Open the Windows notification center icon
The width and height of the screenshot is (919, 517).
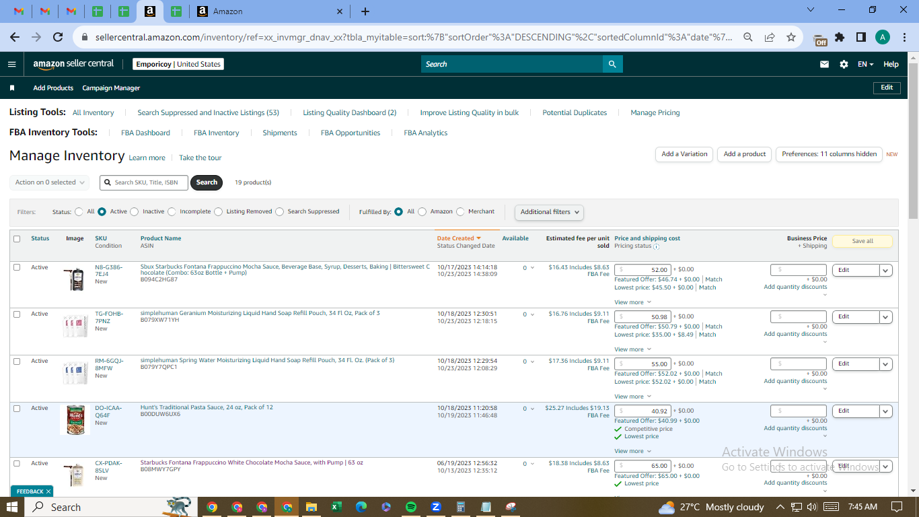coord(896,507)
